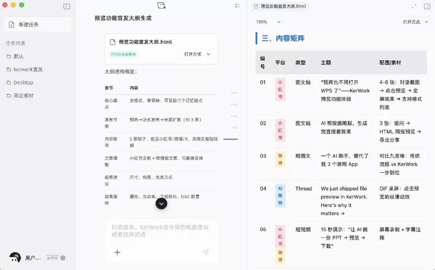
Task: Open the 预览功能宣发大纲.html file card
Action: [x=161, y=49]
